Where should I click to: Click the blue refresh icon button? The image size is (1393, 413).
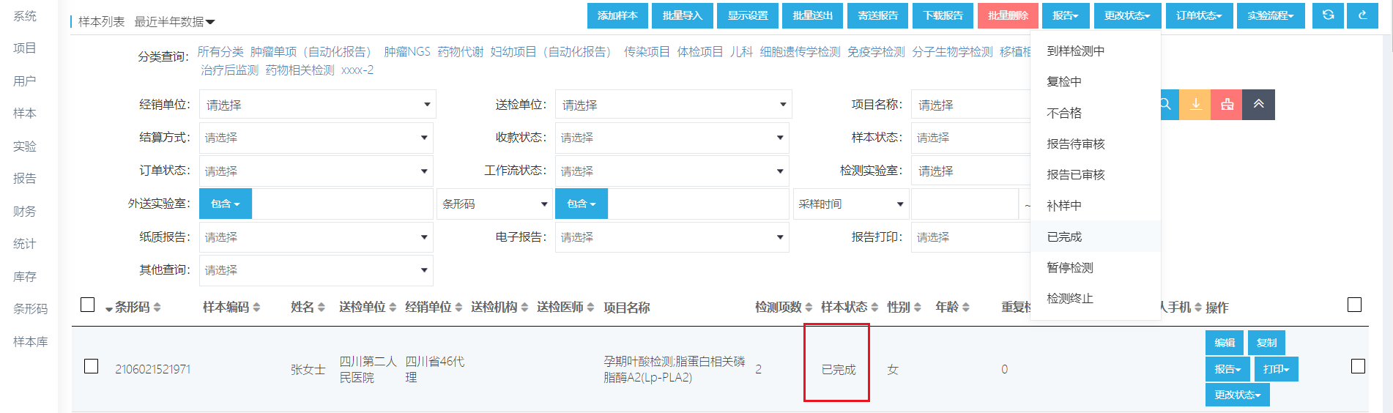click(1328, 15)
